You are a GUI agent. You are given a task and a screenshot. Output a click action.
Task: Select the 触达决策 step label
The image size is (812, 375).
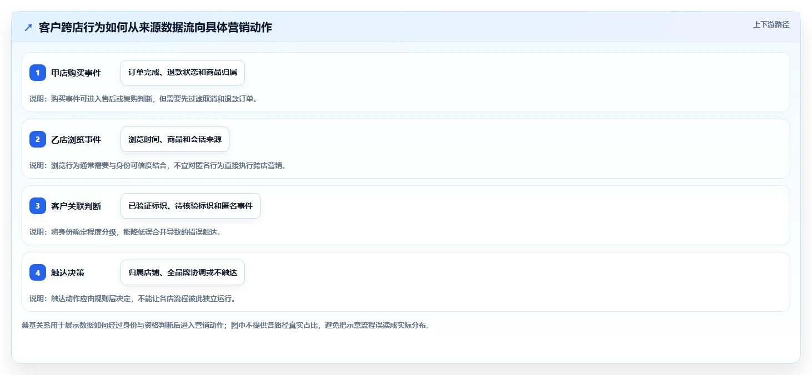pos(68,272)
